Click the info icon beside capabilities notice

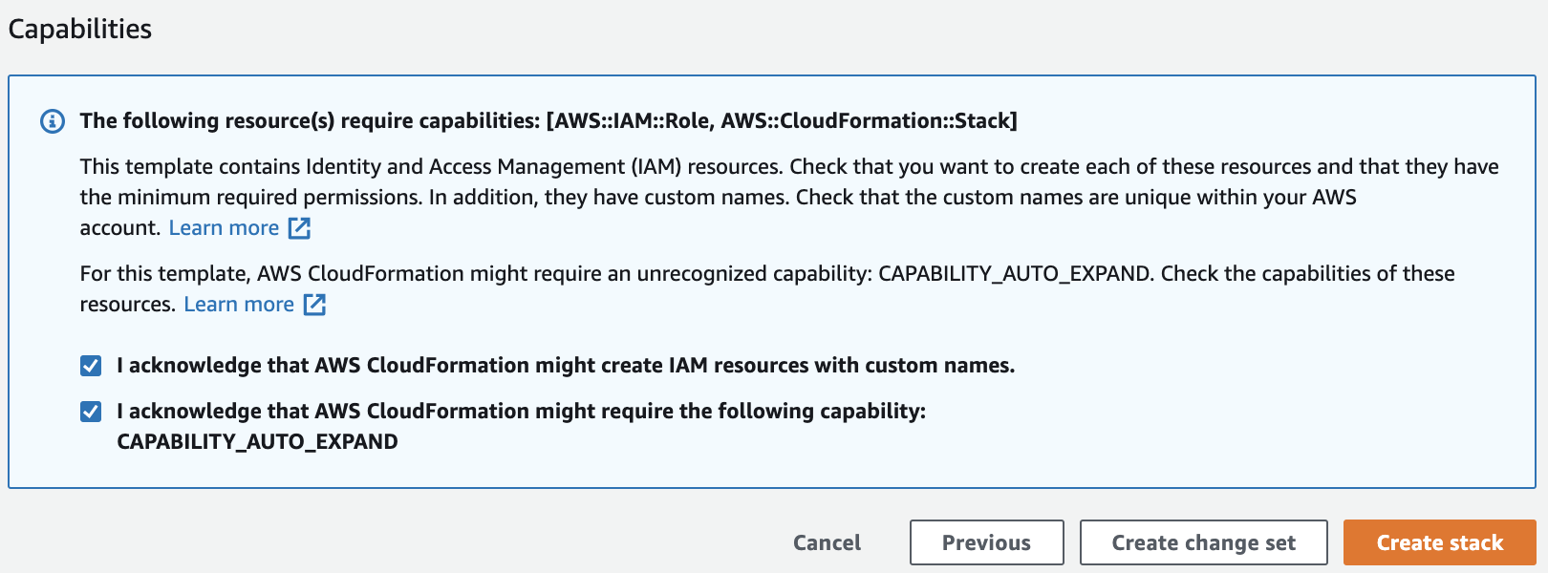(53, 121)
